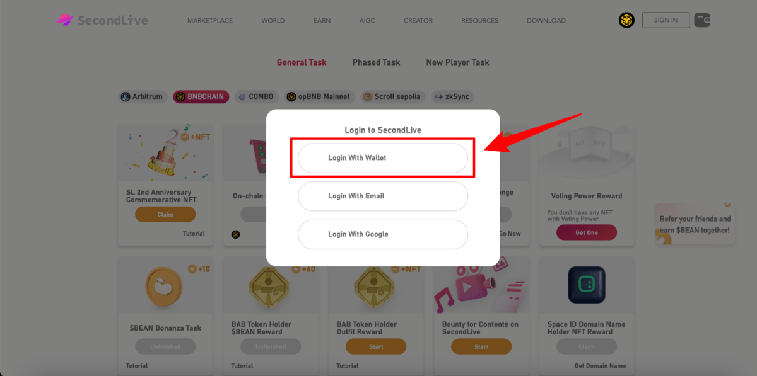Select the BNBCHAIN chain filter

click(201, 97)
